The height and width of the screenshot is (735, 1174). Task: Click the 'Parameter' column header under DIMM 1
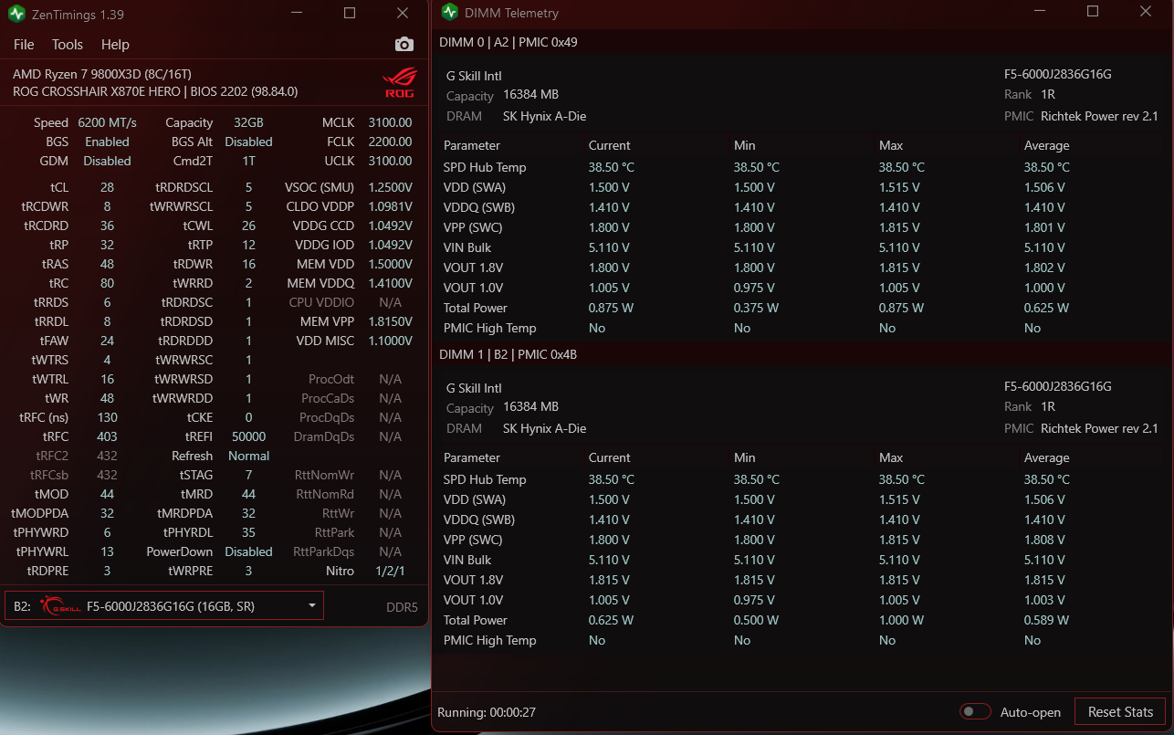point(472,457)
